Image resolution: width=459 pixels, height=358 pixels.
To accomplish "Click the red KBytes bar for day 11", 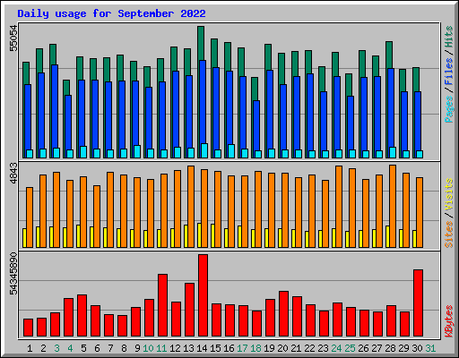I will point(162,305).
